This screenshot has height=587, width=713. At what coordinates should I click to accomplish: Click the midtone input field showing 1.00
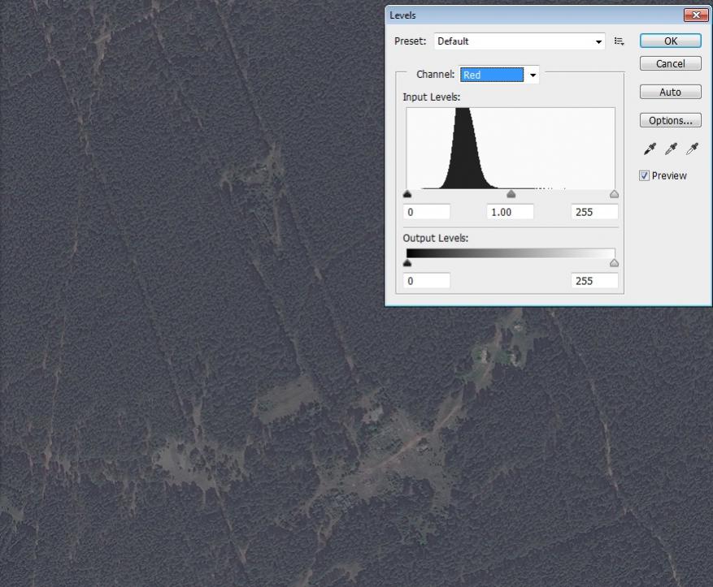point(510,212)
